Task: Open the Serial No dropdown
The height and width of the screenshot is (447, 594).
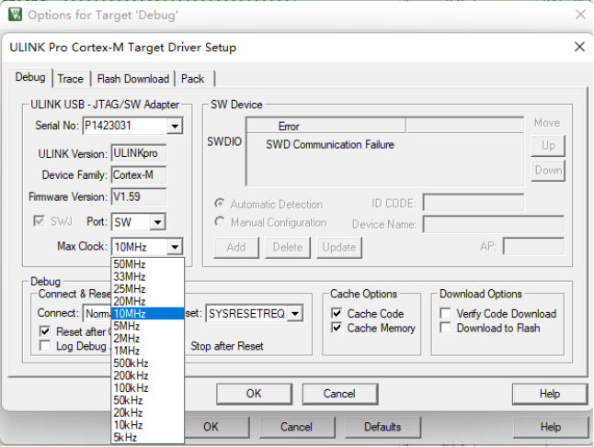Action: tap(175, 126)
